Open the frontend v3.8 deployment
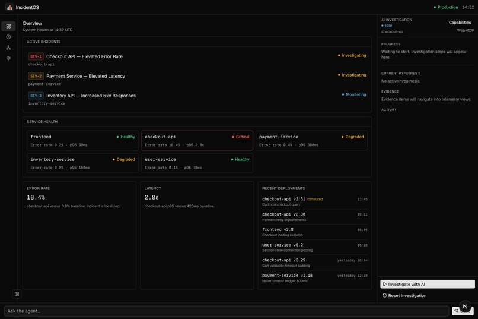Image resolution: width=478 pixels, height=319 pixels. click(x=314, y=232)
